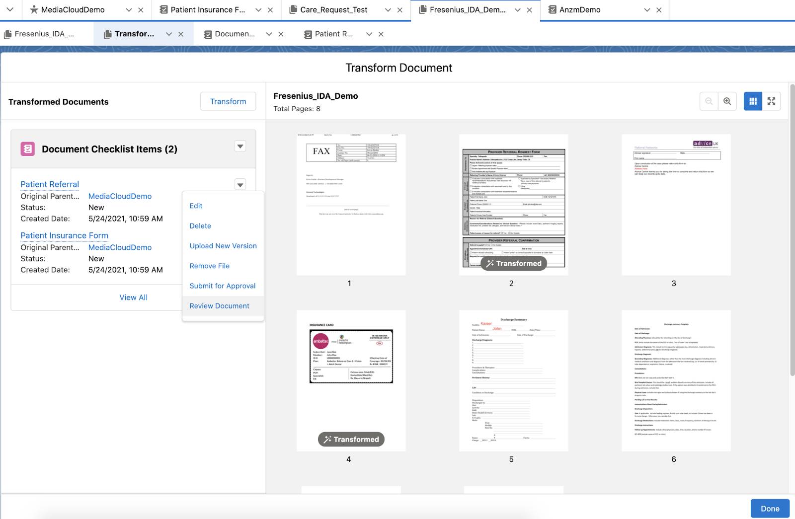Open Document Checklist Items actions dropdown
The image size is (795, 519).
point(240,147)
